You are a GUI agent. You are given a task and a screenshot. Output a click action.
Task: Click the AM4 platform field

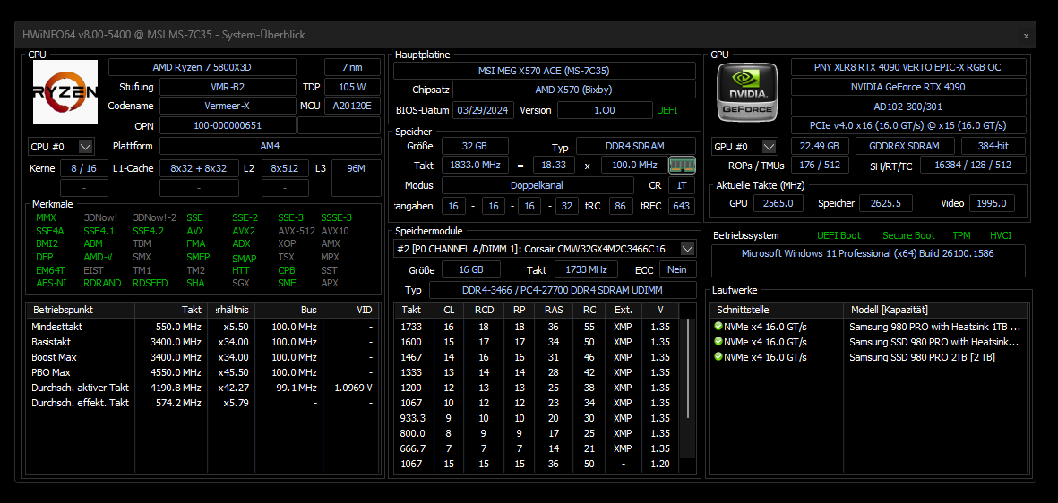(x=270, y=146)
